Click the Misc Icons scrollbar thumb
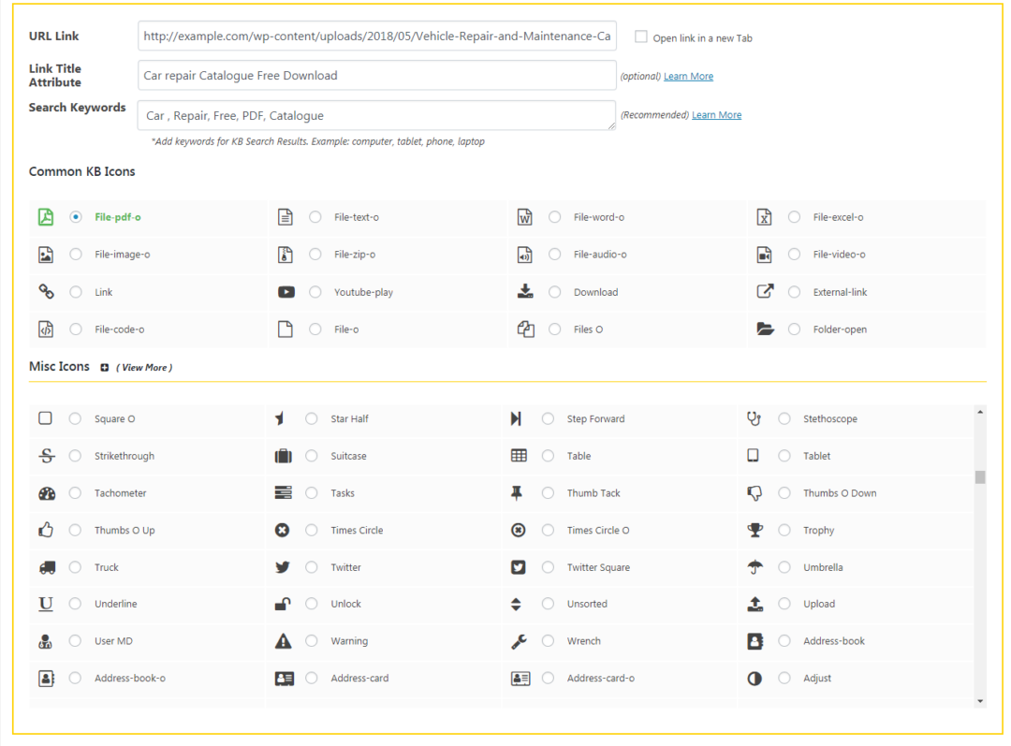Image resolution: width=1011 pixels, height=746 pixels. click(980, 477)
